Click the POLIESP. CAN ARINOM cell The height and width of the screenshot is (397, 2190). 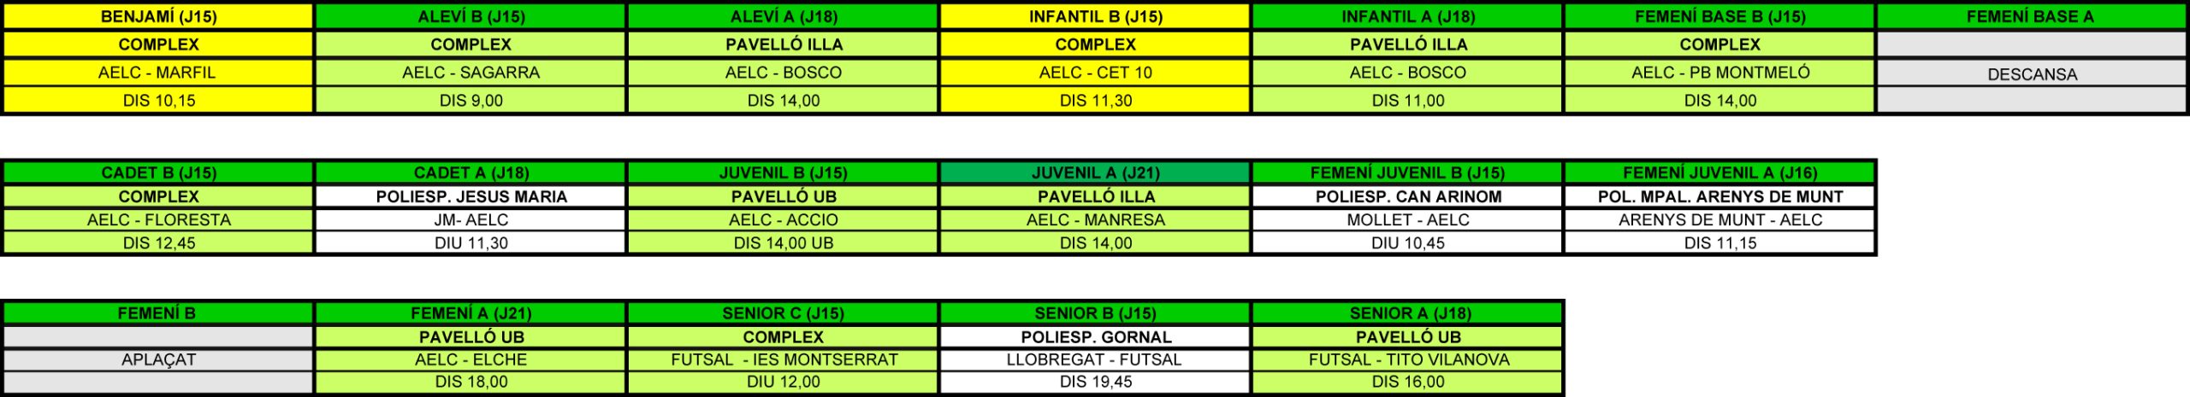(1408, 196)
